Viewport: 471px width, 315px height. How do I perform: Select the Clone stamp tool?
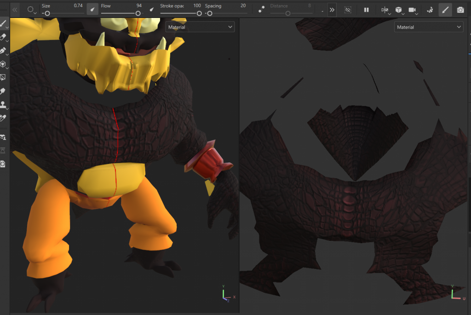pyautogui.click(x=3, y=105)
